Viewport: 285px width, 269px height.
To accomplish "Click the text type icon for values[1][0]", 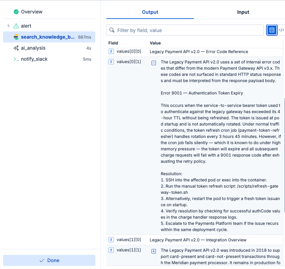I will [x=111, y=240].
